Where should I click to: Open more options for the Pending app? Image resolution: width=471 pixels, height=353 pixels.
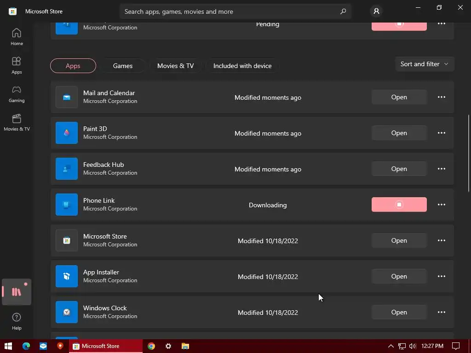pos(441,24)
